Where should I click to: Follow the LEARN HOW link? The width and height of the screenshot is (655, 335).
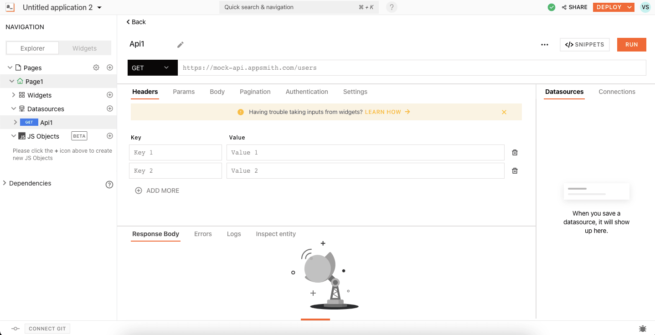pos(387,112)
